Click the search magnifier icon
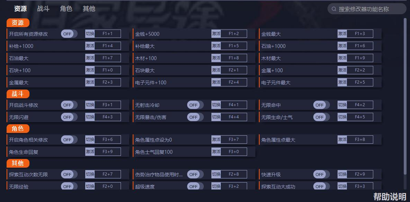 (x=334, y=9)
